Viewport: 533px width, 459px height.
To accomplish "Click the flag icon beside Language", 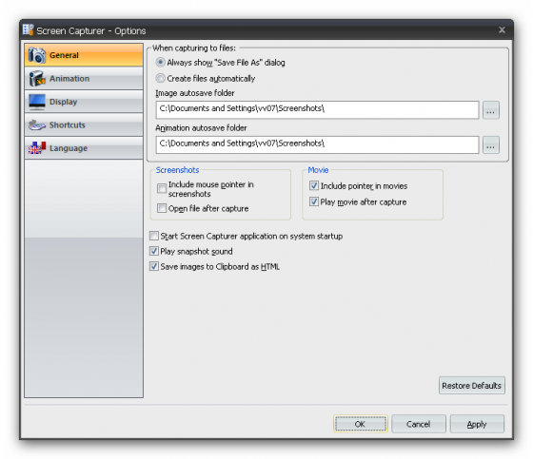I will click(x=37, y=148).
